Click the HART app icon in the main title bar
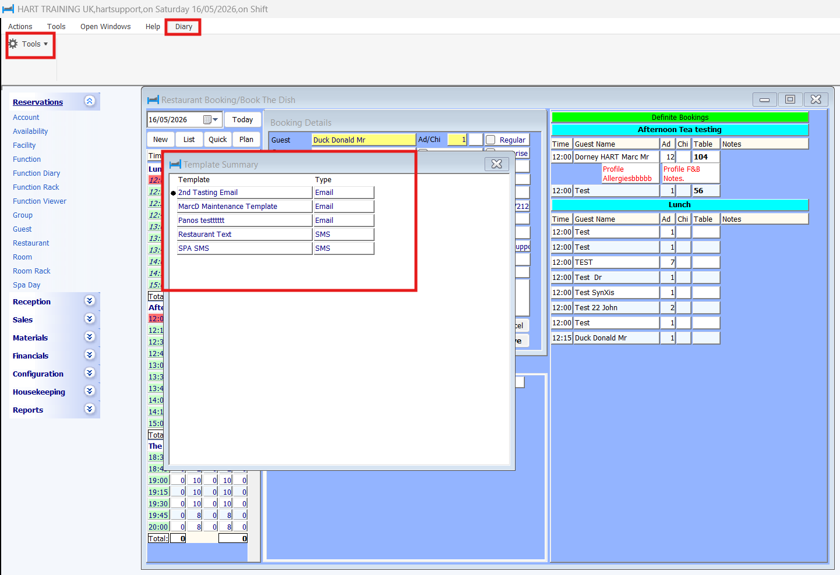 click(x=8, y=9)
